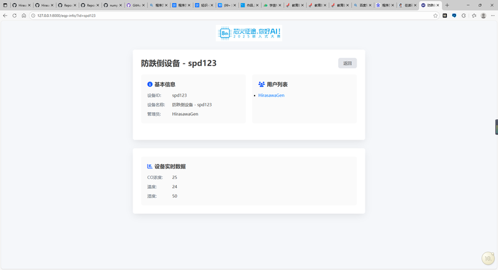This screenshot has width=498, height=270.
Task: Open a new browser tab
Action: click(447, 5)
